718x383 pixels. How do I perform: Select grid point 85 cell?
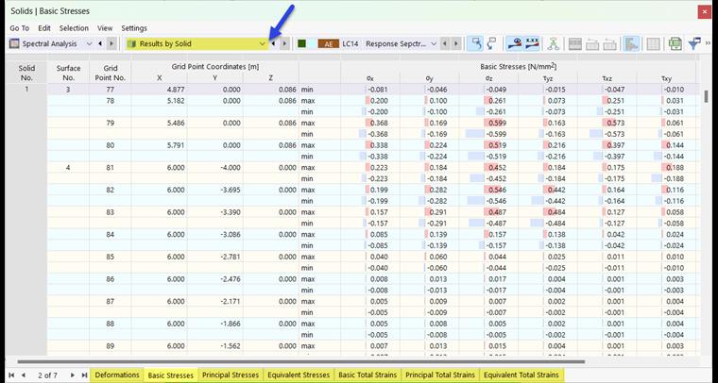click(111, 257)
